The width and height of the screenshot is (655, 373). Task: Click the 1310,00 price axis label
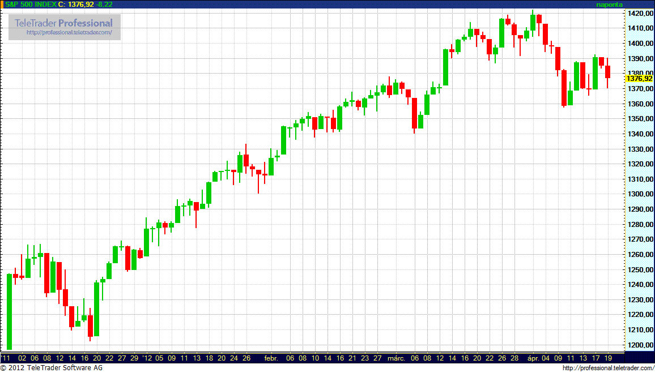[640, 179]
